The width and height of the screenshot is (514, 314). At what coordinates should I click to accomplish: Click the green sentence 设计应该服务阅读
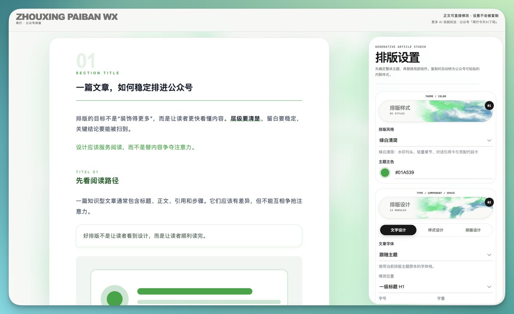(x=136, y=147)
